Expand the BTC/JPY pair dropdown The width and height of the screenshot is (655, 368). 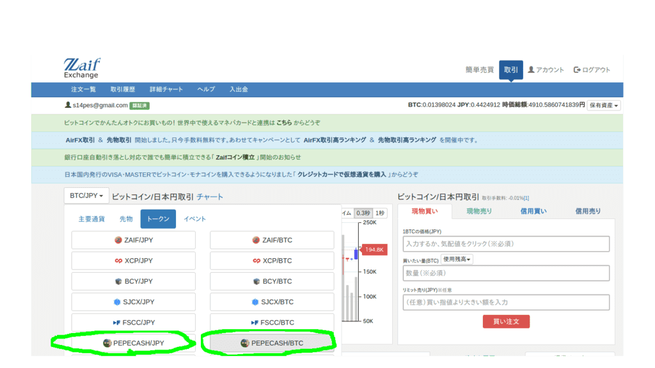[x=86, y=196]
